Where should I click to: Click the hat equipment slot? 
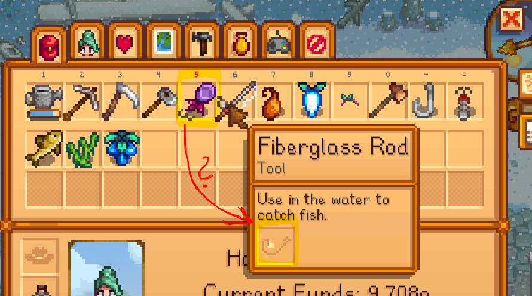(x=39, y=256)
